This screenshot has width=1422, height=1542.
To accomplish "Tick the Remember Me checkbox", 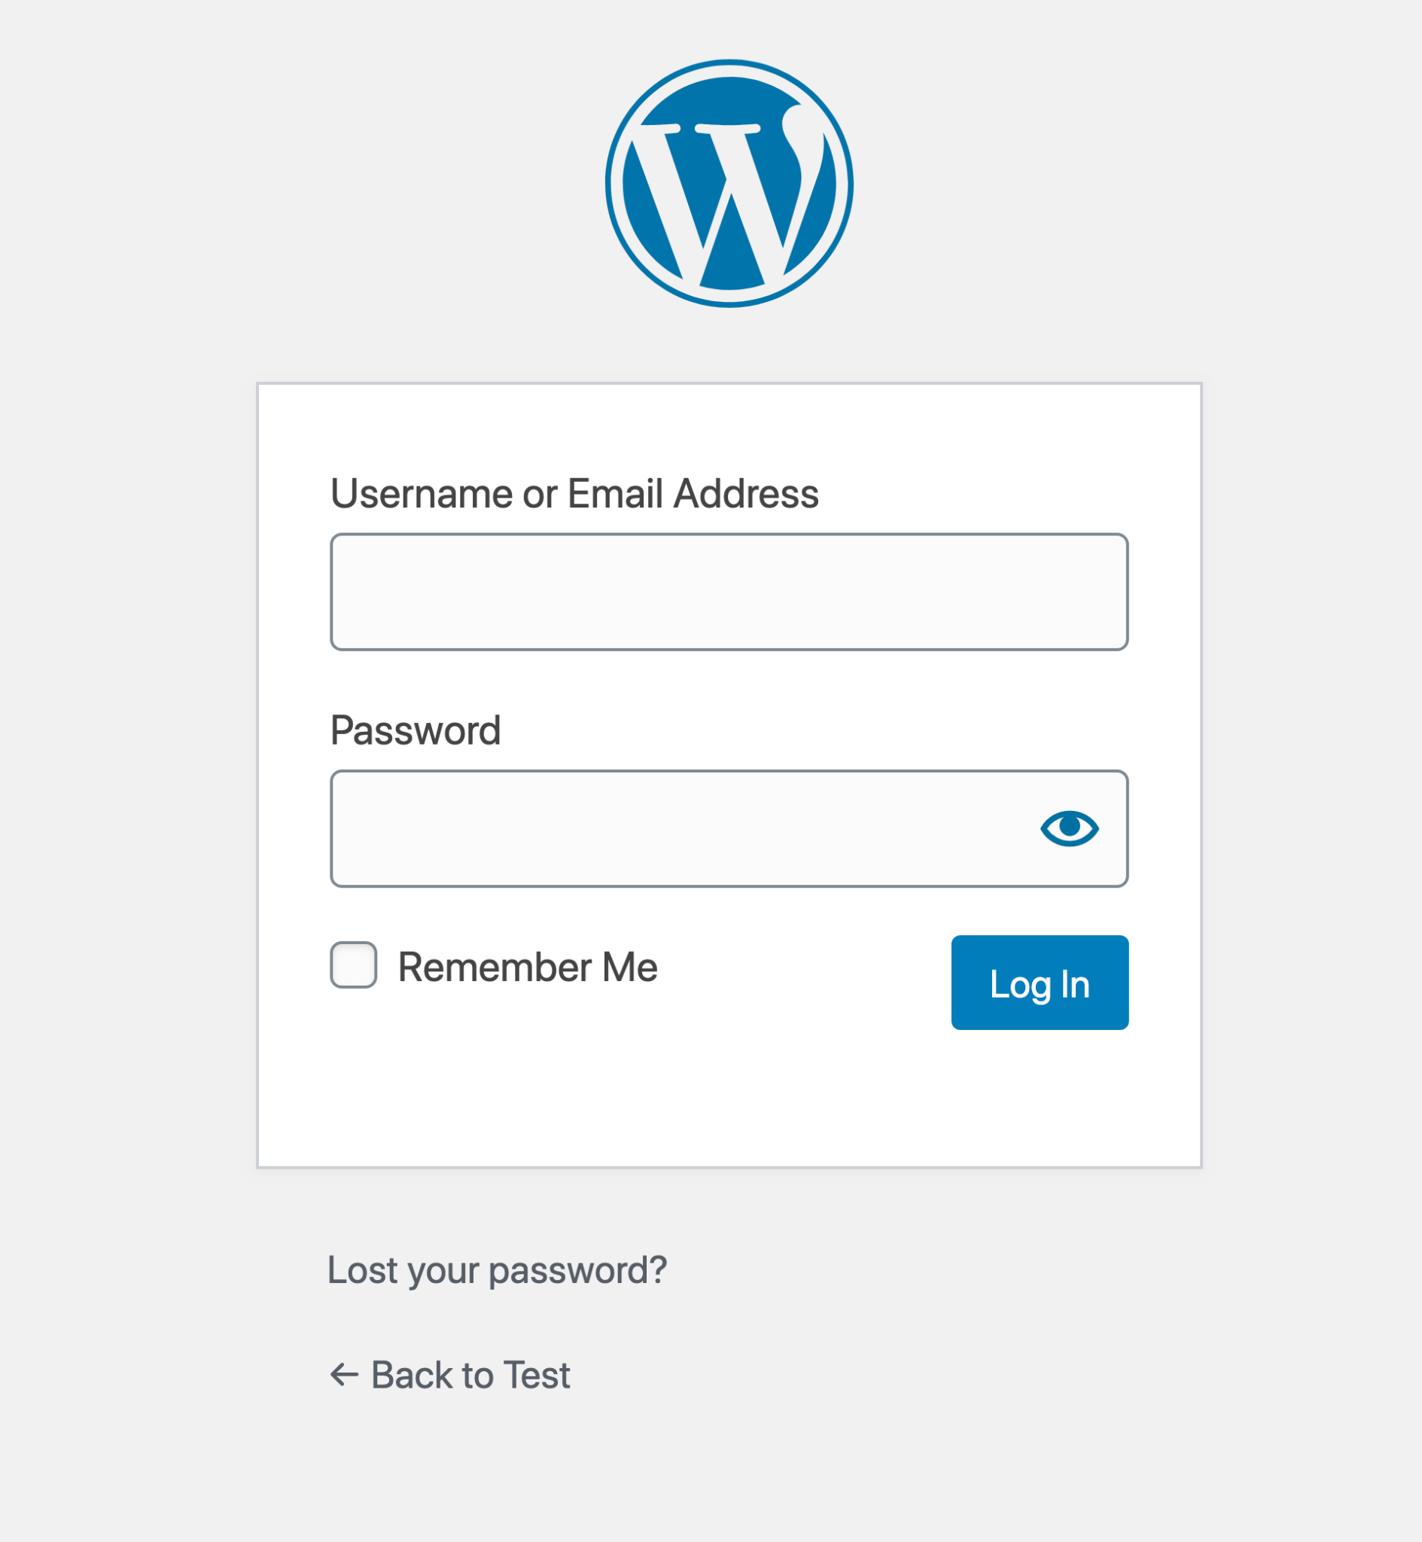I will click(353, 965).
